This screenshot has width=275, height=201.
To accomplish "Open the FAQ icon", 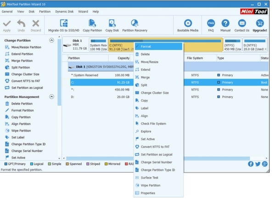I will point(211,23).
